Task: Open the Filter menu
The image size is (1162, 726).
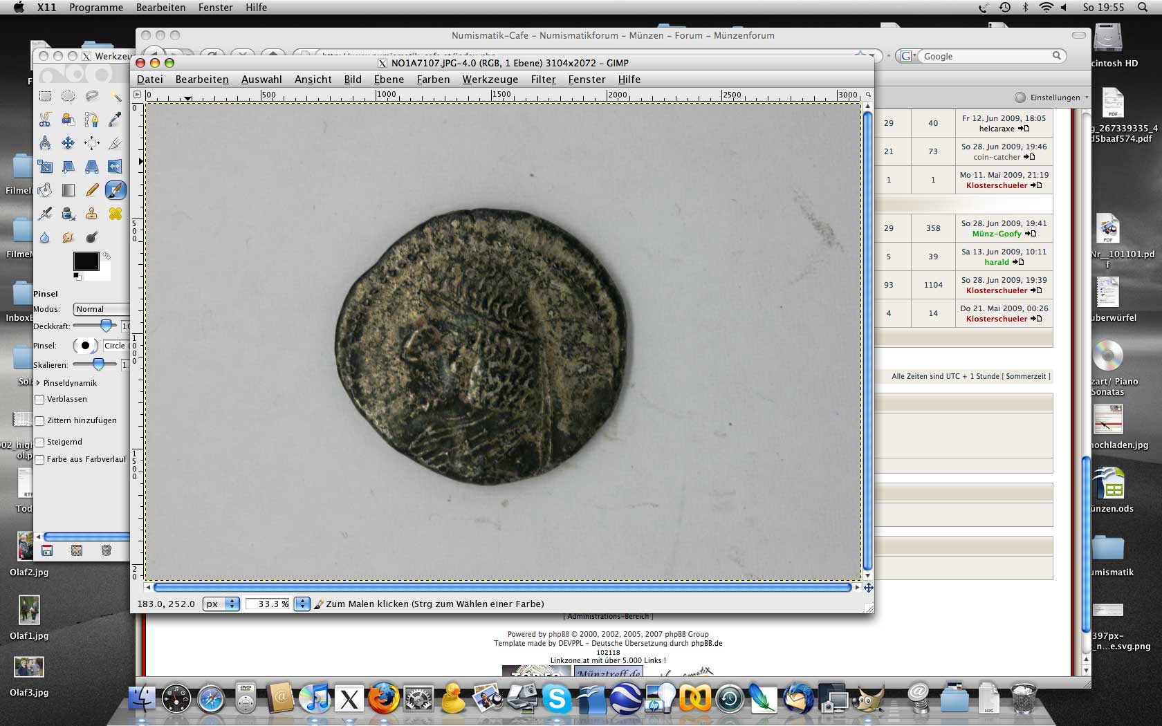Action: pos(543,80)
